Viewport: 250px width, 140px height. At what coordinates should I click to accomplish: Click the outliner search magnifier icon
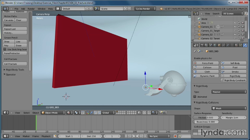[247, 14]
